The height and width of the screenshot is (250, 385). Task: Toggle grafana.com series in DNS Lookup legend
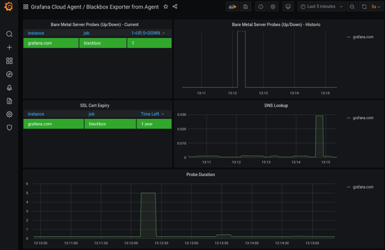point(363,118)
